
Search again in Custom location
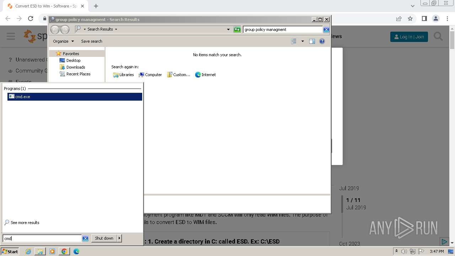tap(178, 75)
